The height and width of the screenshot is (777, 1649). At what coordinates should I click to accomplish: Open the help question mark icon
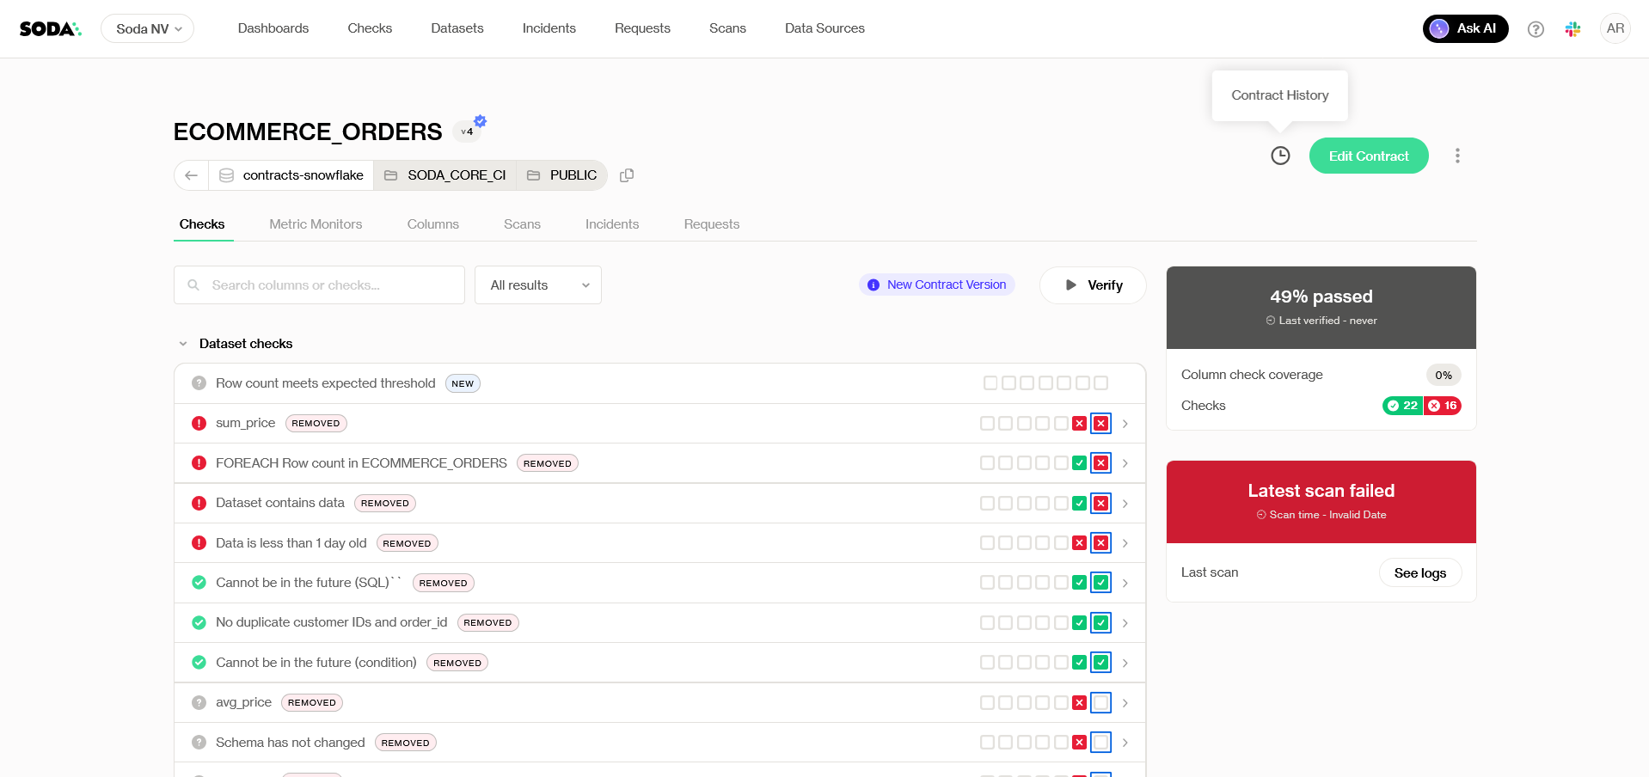pos(1536,29)
